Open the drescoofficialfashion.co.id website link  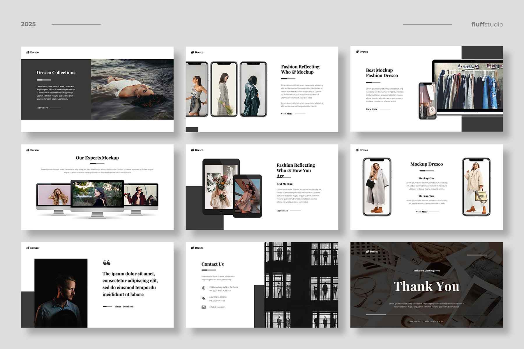[x=426, y=321]
